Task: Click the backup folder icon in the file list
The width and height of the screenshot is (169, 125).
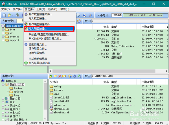Action: (x=51, y=86)
